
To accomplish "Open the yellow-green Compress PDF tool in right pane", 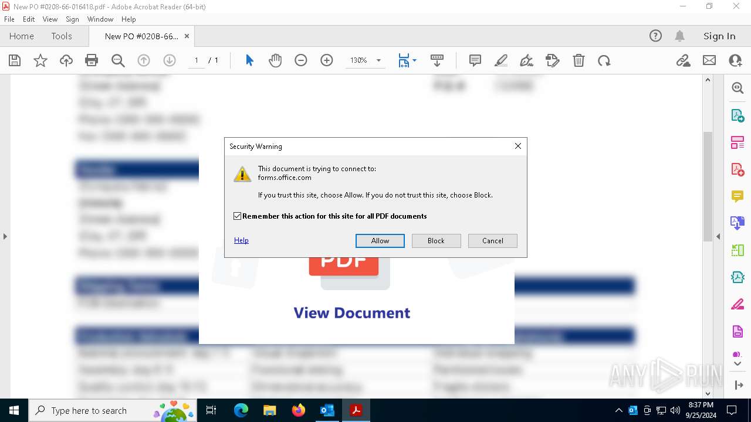I will (738, 250).
